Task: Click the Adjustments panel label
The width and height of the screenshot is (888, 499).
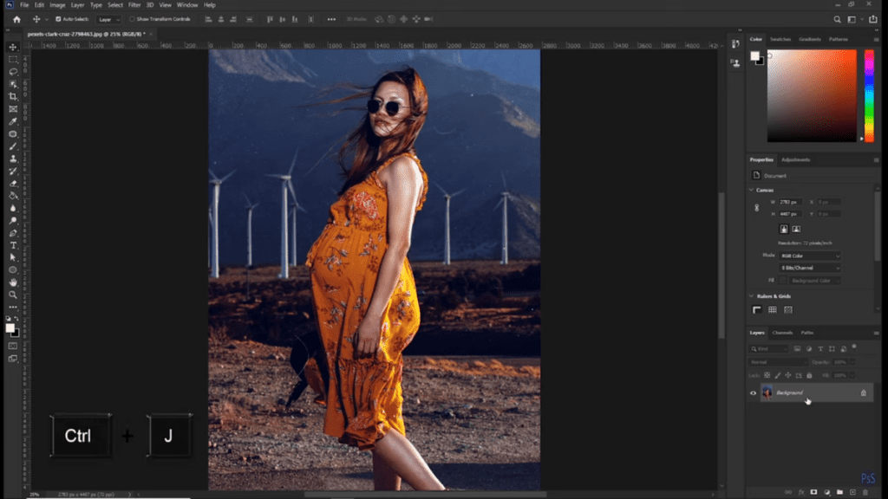Action: point(796,159)
